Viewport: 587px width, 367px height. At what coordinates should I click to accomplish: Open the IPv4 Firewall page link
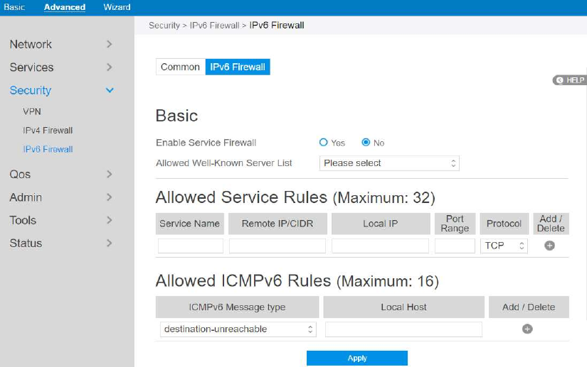tap(48, 131)
